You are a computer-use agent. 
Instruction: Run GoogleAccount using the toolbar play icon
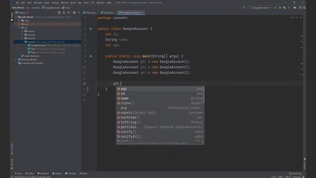click(x=276, y=8)
